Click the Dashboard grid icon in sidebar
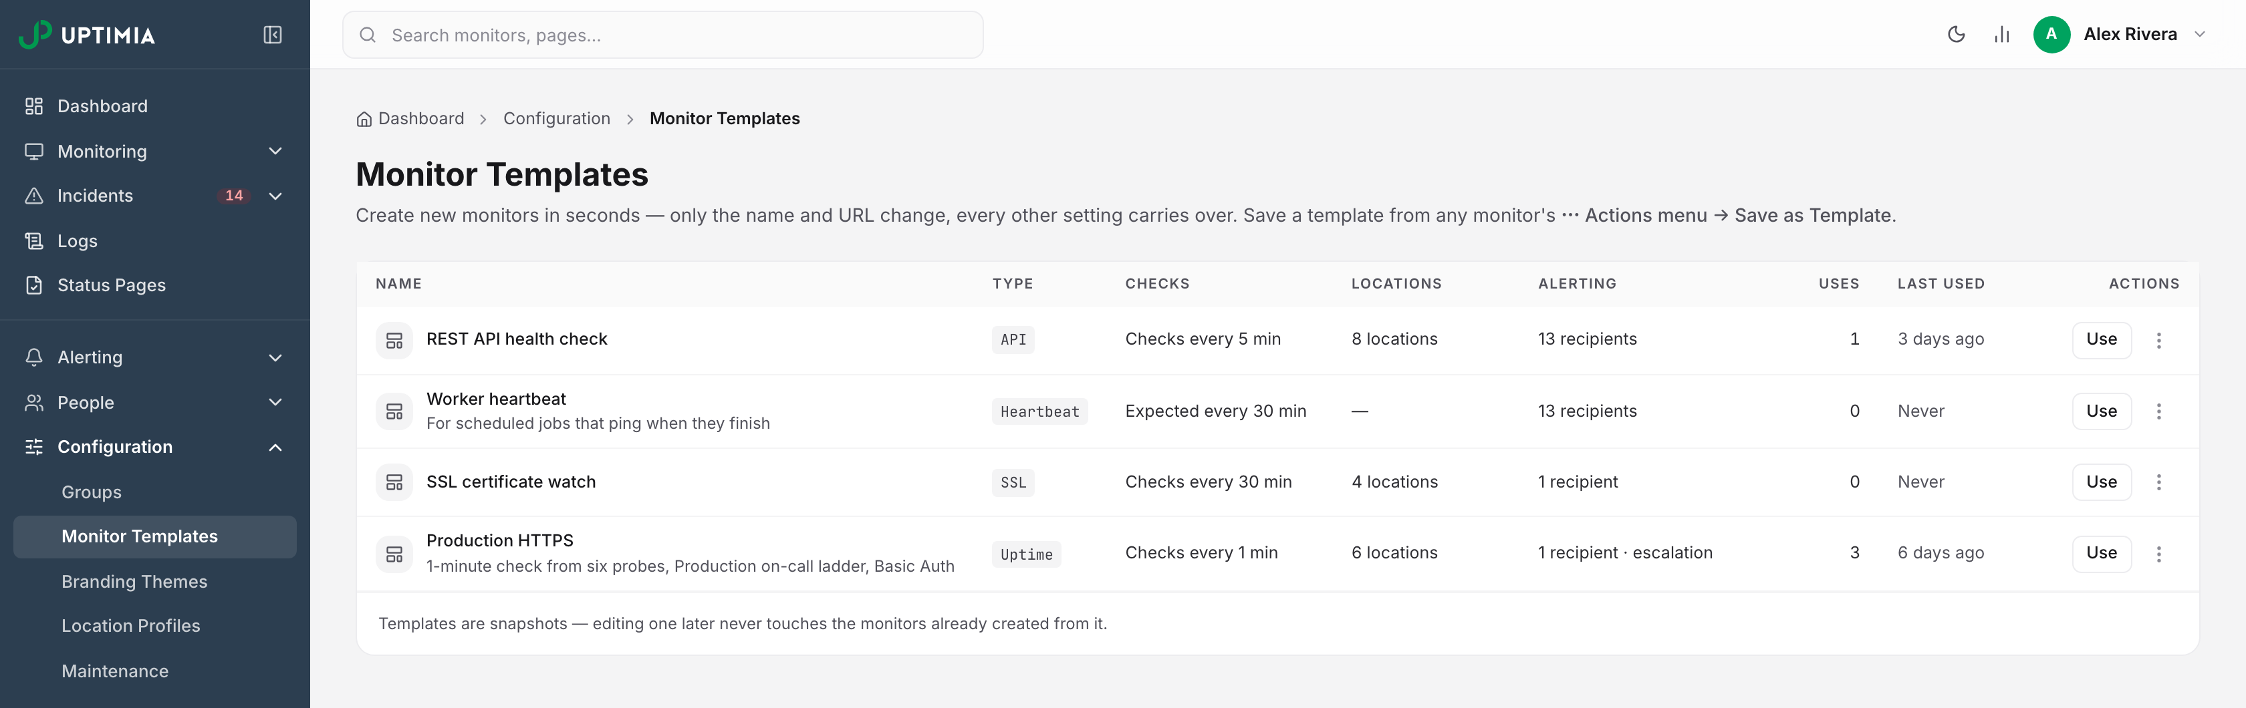 [34, 106]
